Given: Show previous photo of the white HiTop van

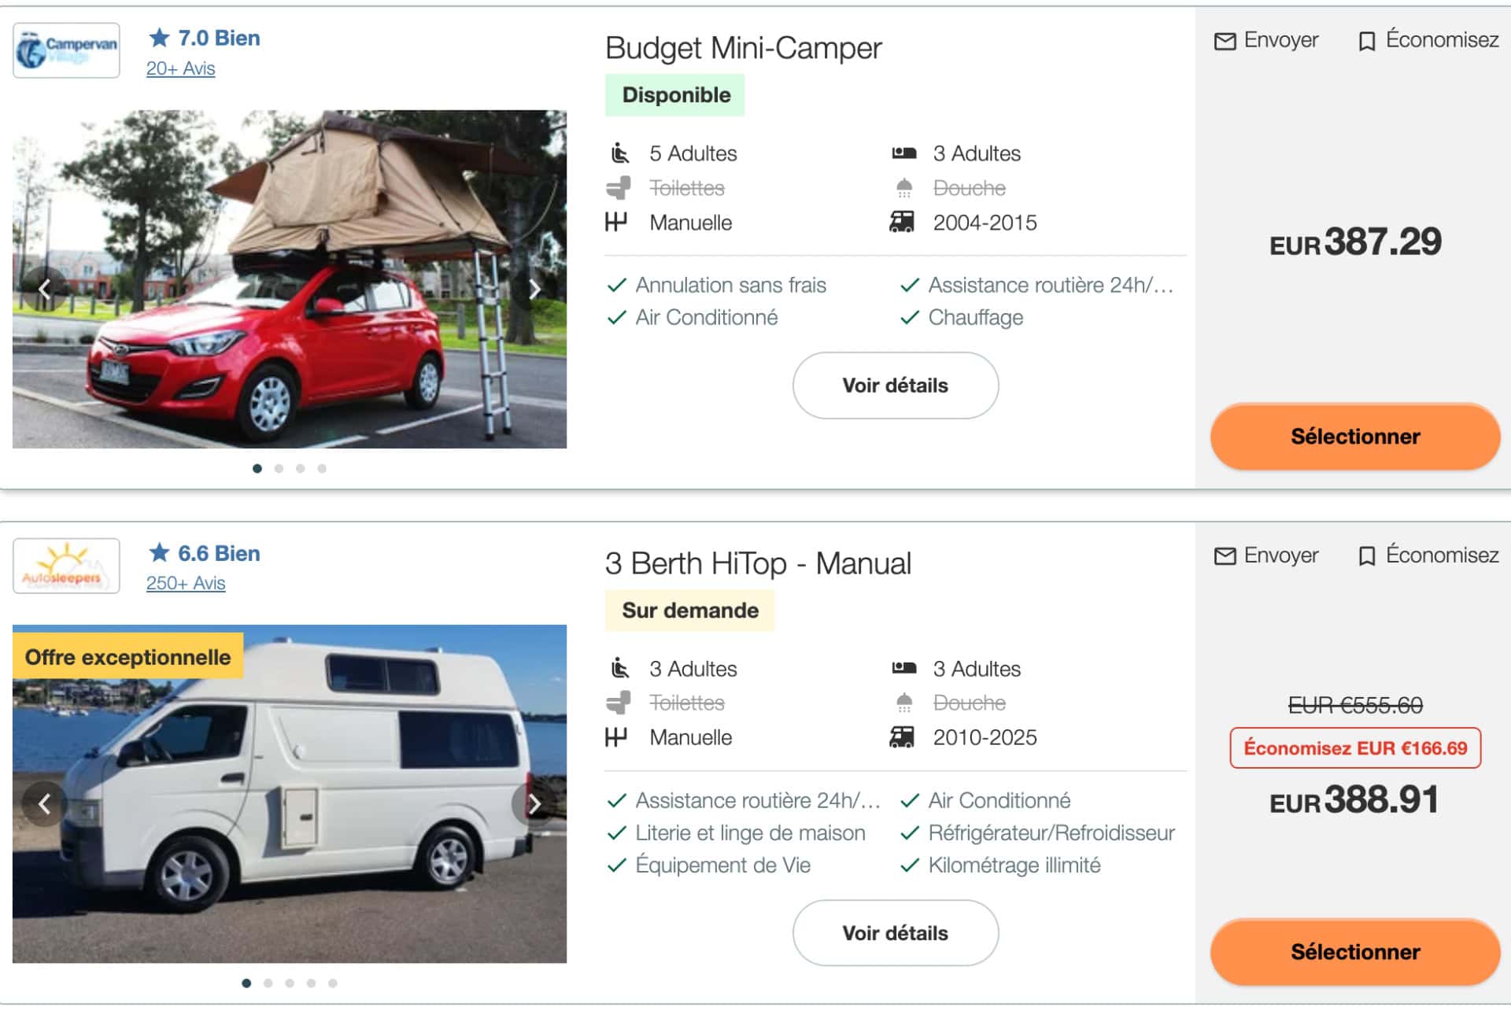Looking at the screenshot, I should click(43, 804).
